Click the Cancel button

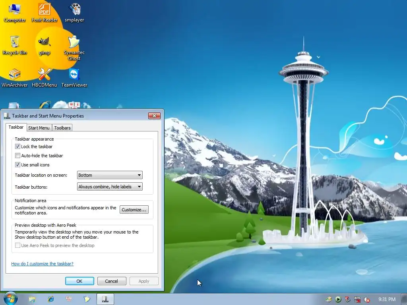pyautogui.click(x=112, y=281)
